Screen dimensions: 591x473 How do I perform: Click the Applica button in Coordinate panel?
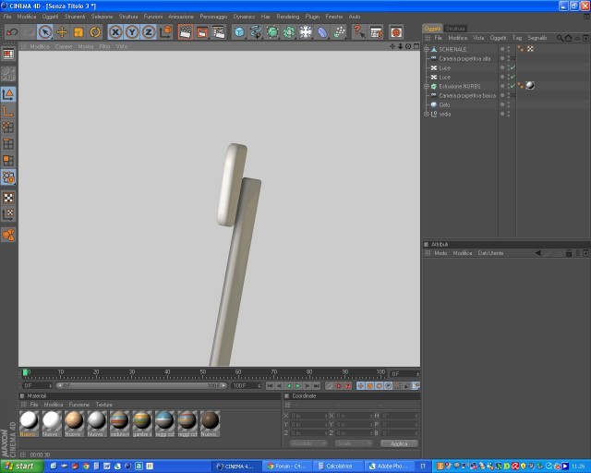(x=399, y=443)
